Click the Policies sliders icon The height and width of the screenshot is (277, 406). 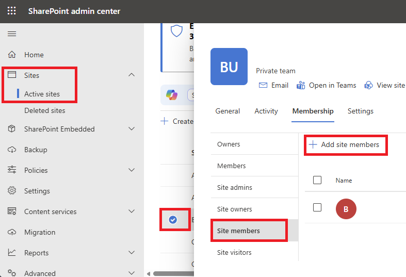(12, 170)
